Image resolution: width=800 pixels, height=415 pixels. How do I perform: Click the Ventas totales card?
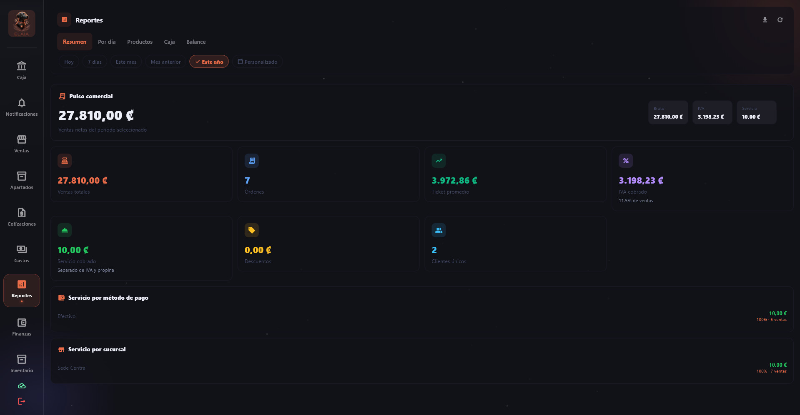point(142,174)
